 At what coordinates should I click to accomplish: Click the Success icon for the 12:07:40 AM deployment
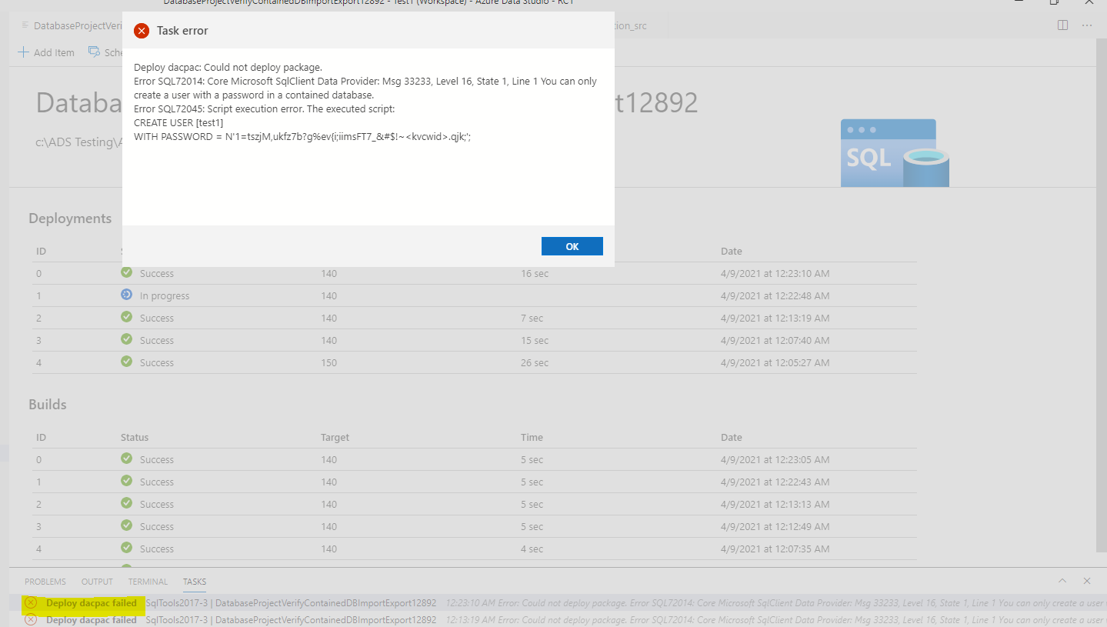tap(127, 339)
